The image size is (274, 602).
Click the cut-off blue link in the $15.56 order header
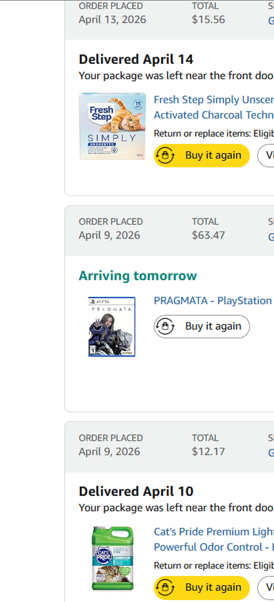pos(271,21)
